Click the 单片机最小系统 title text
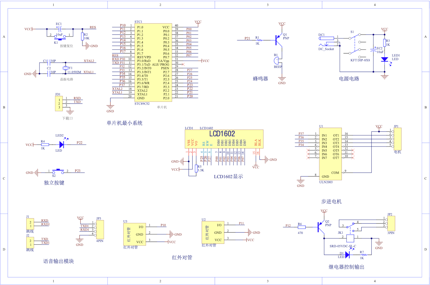430x285 pixels. [125, 123]
